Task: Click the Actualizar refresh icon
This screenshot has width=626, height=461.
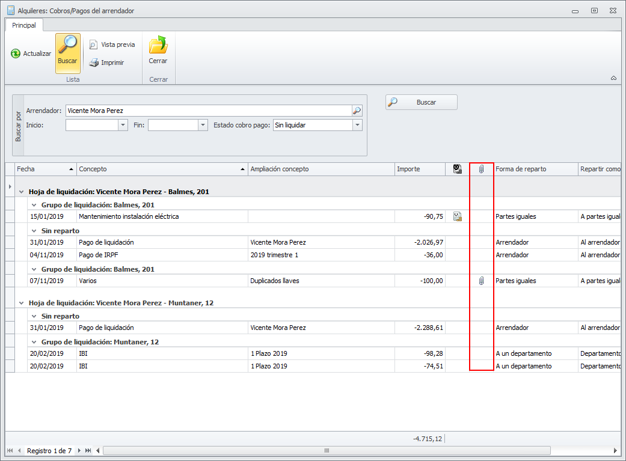Action: click(x=16, y=53)
